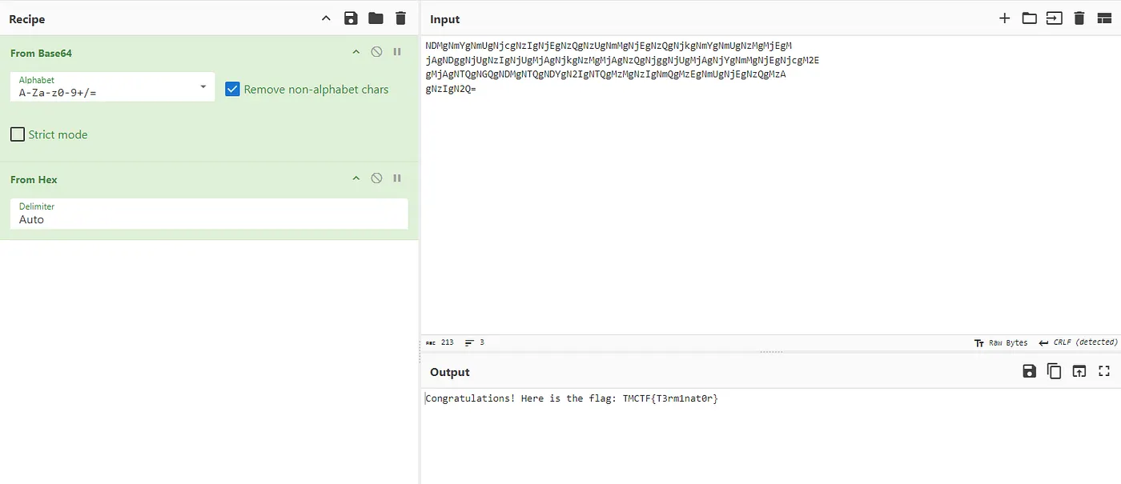Clear the recipe with trash icon

click(x=400, y=18)
